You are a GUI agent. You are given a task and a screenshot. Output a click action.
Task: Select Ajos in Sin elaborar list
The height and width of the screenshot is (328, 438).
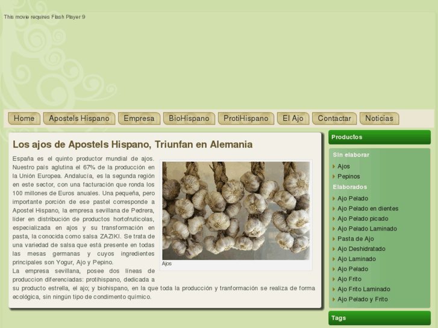(343, 166)
